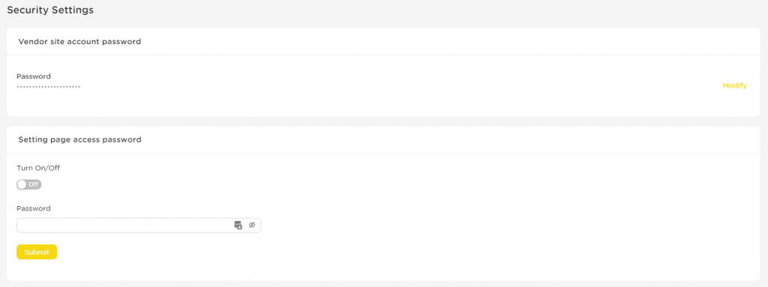Click the password autofill icon in the field

[x=238, y=226]
